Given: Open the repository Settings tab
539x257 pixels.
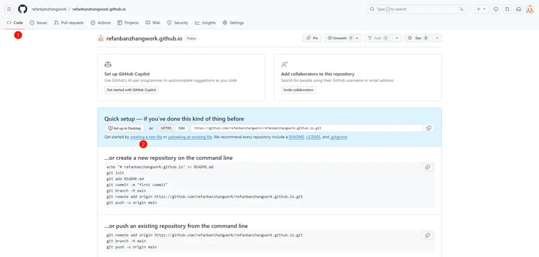Looking at the screenshot, I should pos(233,23).
